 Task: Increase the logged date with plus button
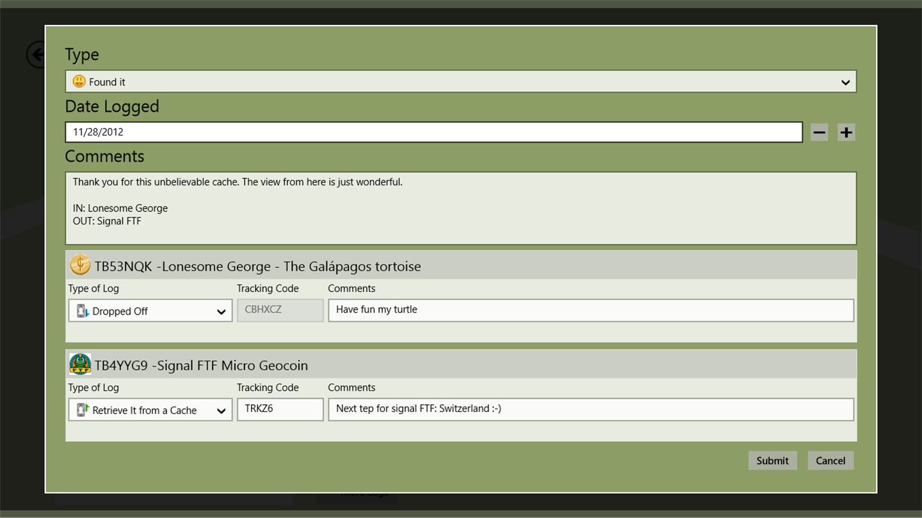tap(846, 132)
